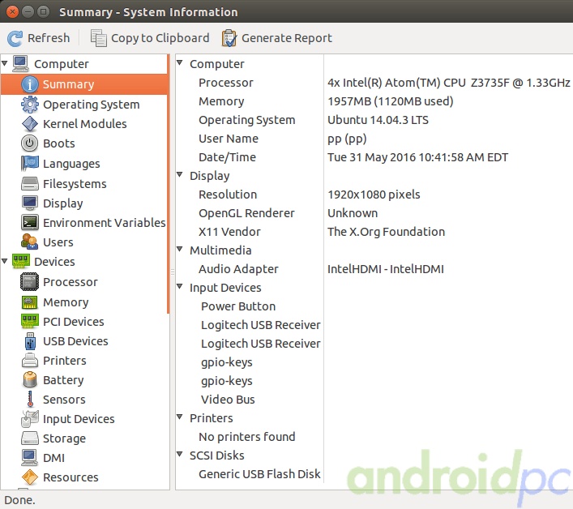Image resolution: width=573 pixels, height=509 pixels.
Task: Click the Refresh icon in toolbar
Action: tap(15, 38)
